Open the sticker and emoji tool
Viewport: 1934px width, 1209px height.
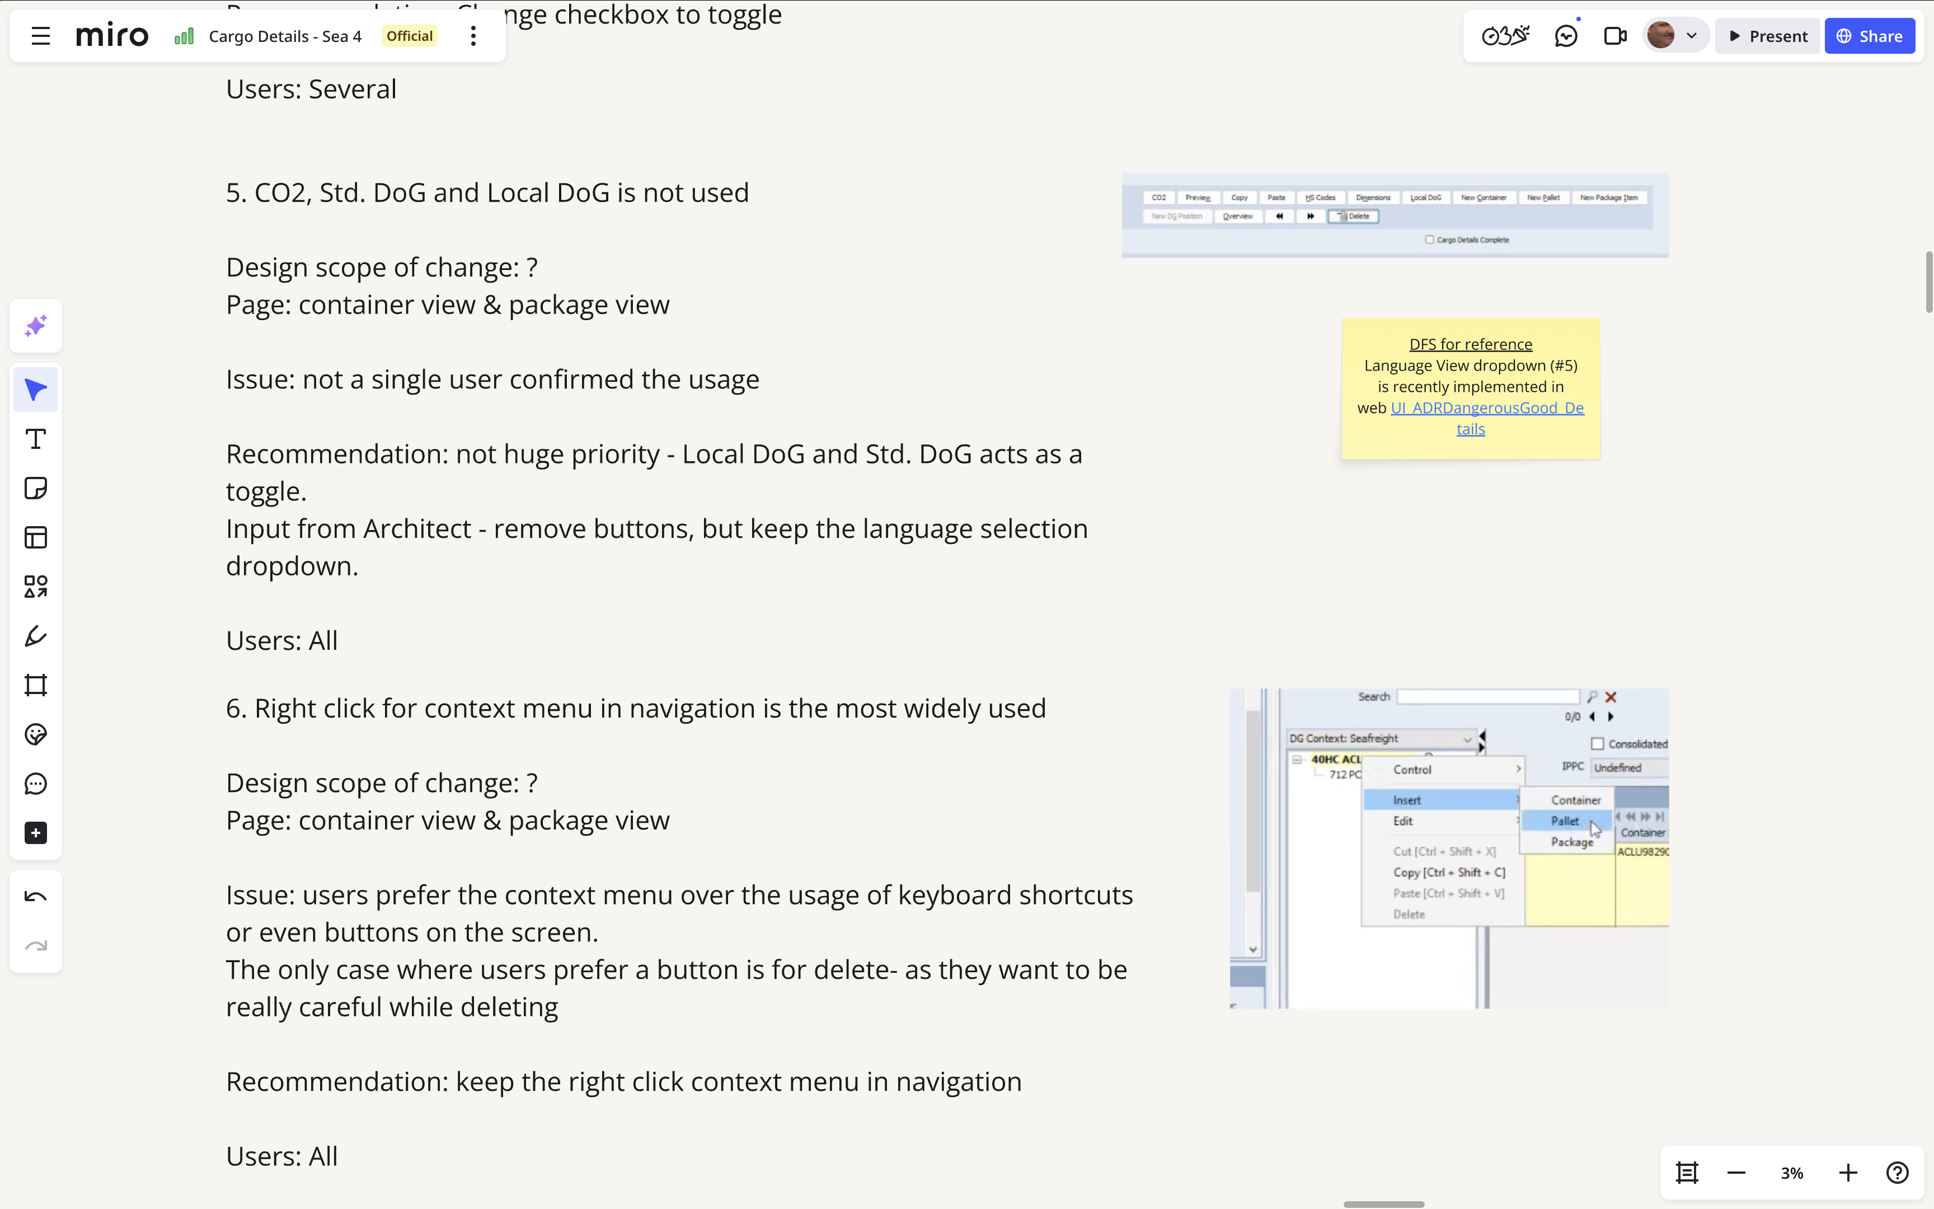point(36,735)
